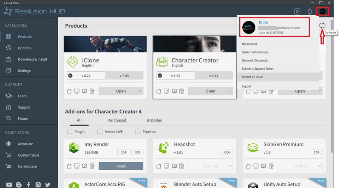Viewport: 340px width, 188px height.
Task: Open iClone monitor icon
Action: click(x=77, y=91)
